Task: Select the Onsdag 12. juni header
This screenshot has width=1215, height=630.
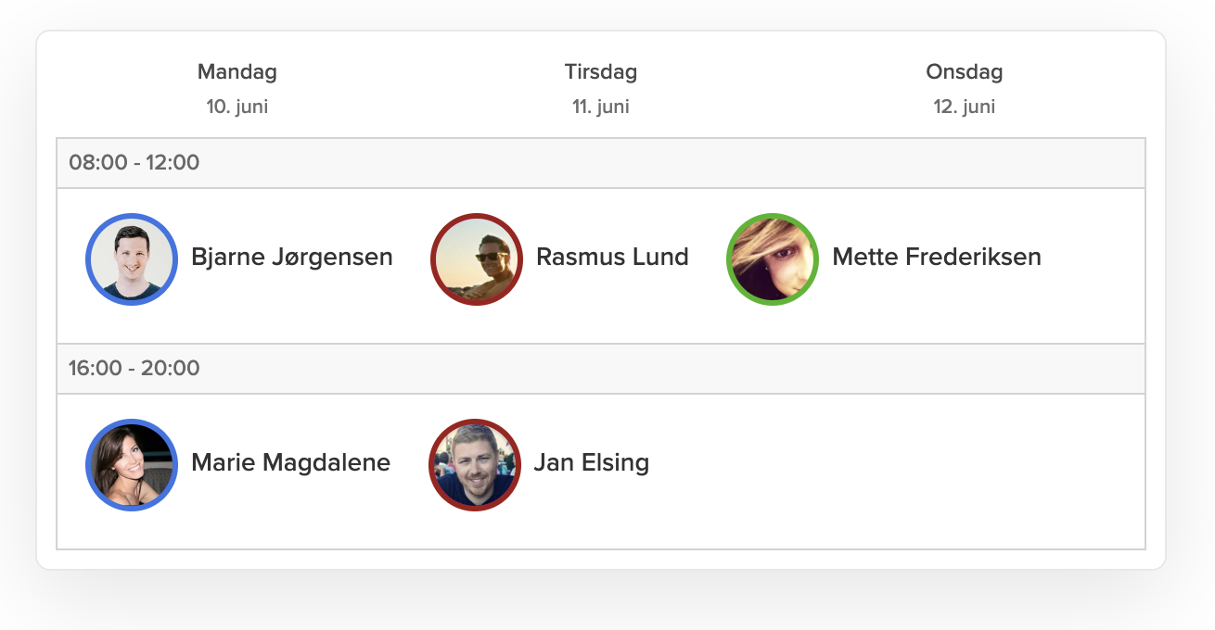Action: [965, 88]
